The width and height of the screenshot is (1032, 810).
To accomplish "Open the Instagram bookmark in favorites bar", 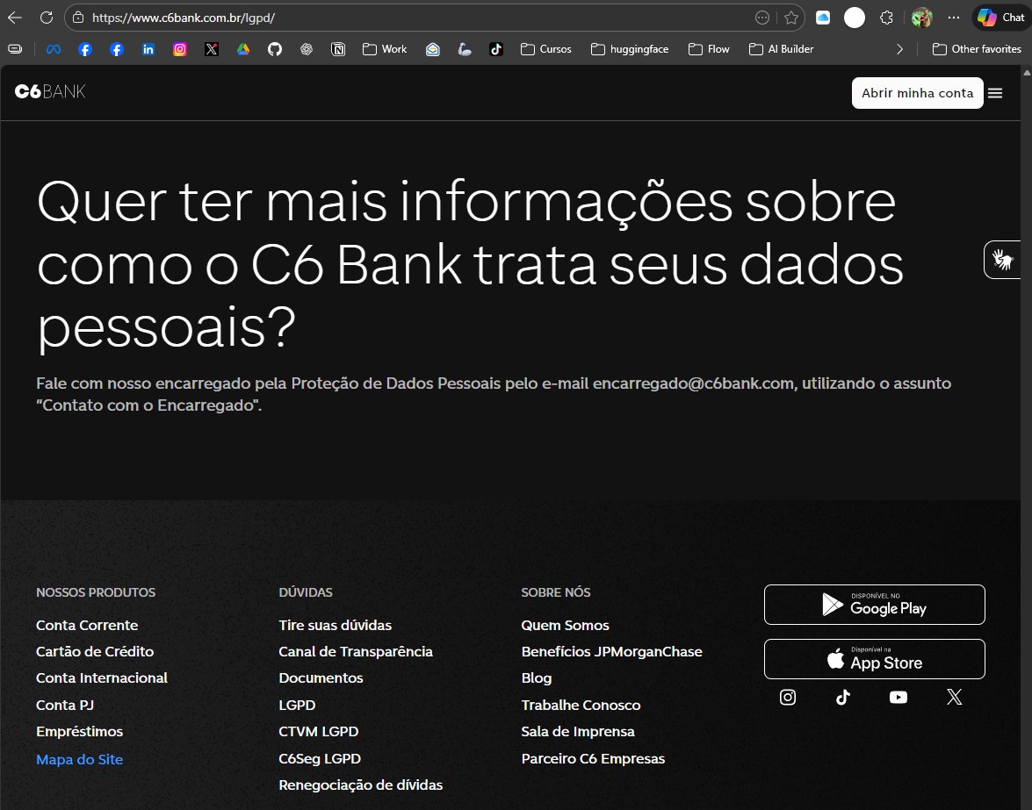I will [180, 49].
